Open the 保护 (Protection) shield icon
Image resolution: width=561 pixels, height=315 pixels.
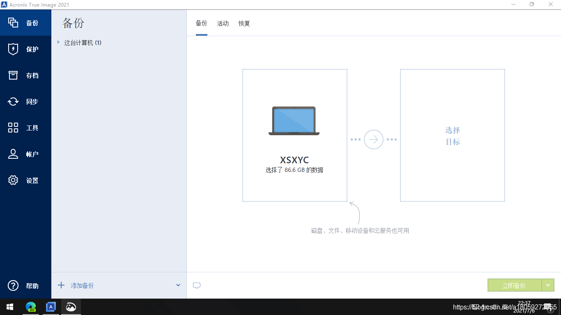coord(13,49)
